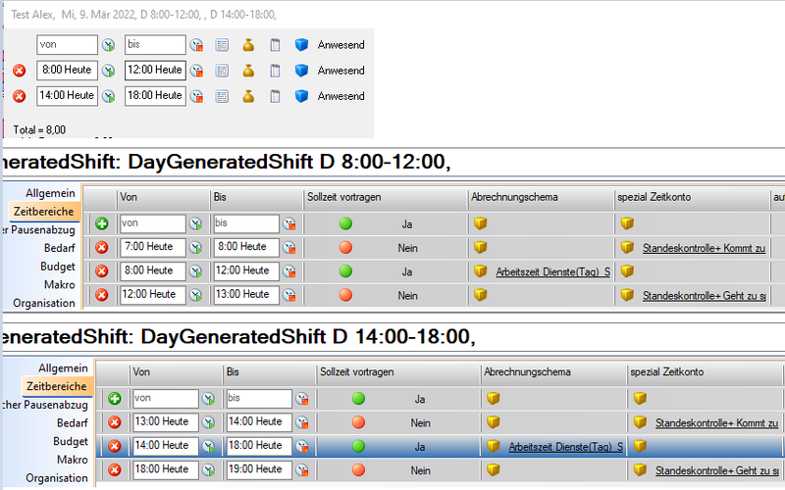Screen dimensions: 785x490
Task: Click the blue cube icon in the first top row
Action: [302, 45]
